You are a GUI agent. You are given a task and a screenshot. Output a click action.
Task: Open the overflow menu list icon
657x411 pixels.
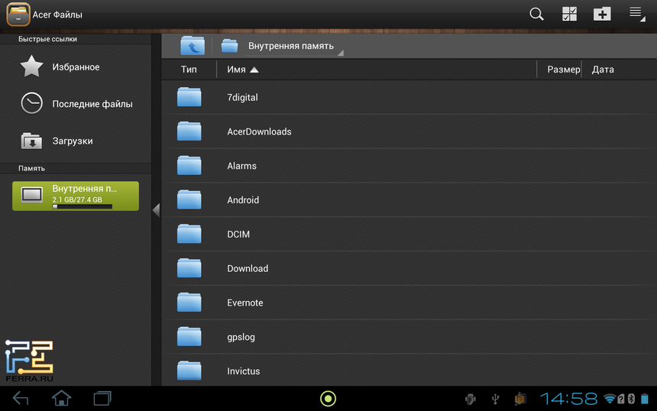637,15
